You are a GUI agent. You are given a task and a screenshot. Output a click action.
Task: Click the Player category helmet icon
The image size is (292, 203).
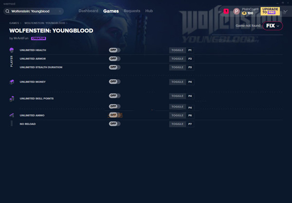coord(12,50)
